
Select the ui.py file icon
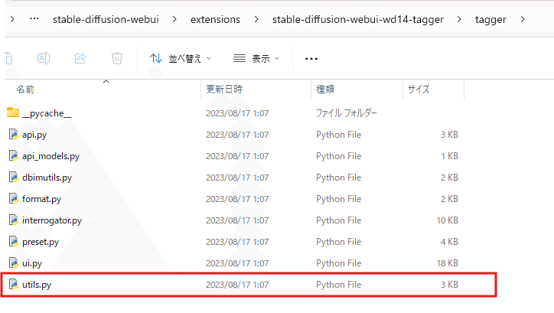[x=13, y=263]
